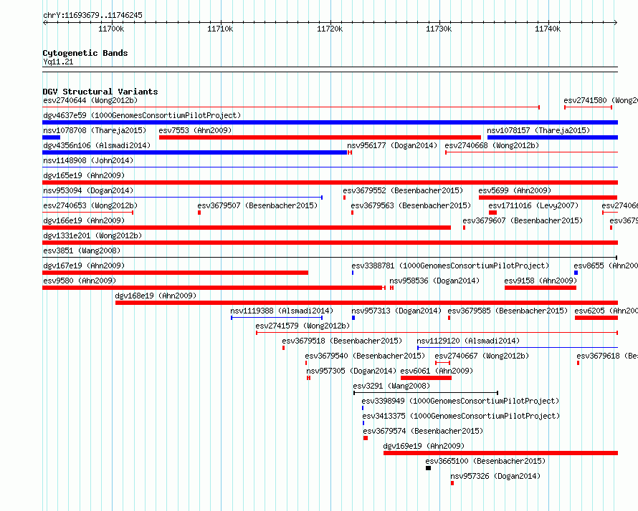Click esv3413375 (1000GenomesConsortiumPilotProject) label
This screenshot has width=638, height=511.
point(462,416)
